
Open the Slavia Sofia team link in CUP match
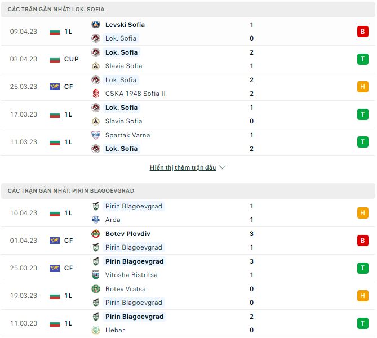pyautogui.click(x=123, y=66)
